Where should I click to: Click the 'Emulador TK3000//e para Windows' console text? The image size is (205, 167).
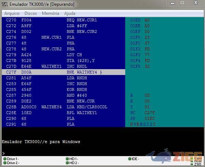pos(41,142)
